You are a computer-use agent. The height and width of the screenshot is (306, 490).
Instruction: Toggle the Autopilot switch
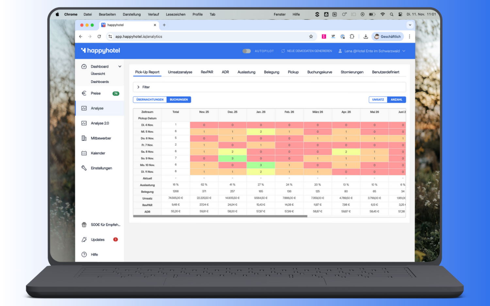(247, 51)
